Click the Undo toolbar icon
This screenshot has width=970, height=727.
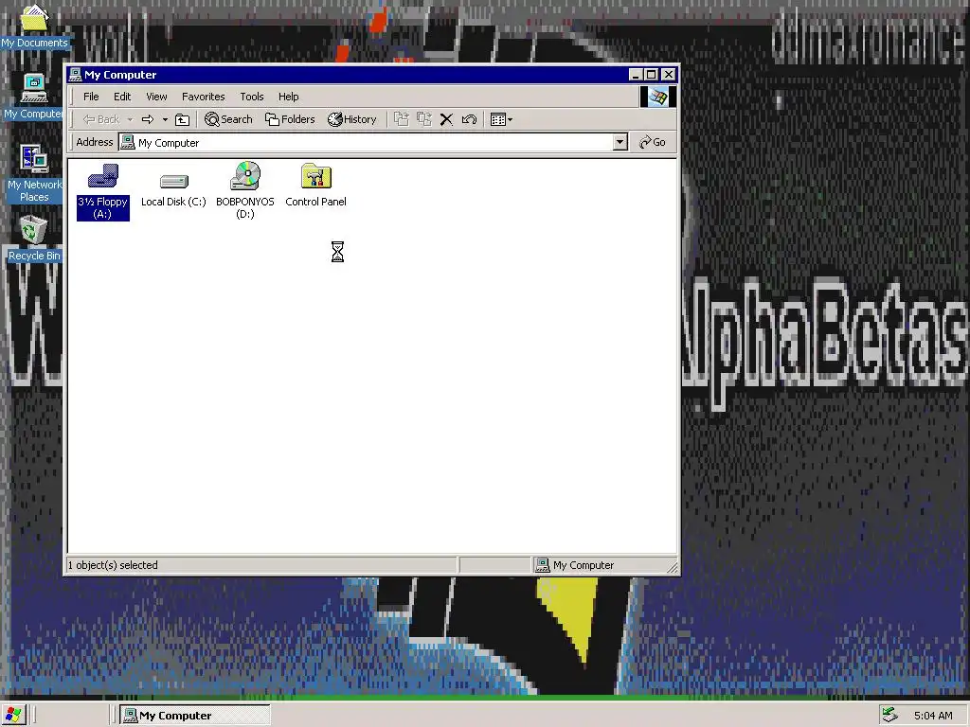pos(470,119)
